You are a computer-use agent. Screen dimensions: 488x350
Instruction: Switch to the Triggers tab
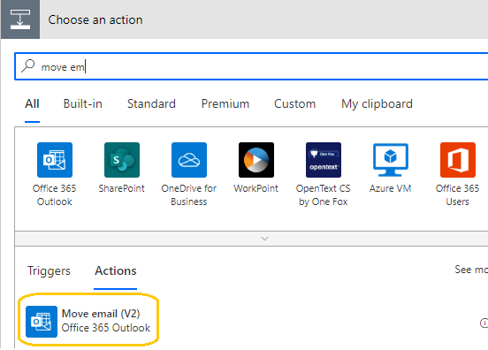[49, 271]
